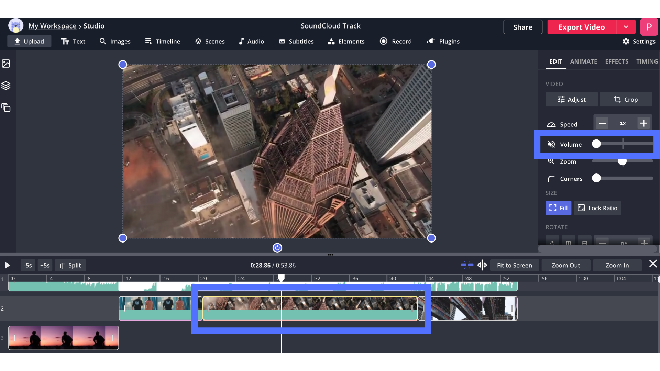Decrease speed with the minus stepper
660x371 pixels.
click(x=602, y=123)
